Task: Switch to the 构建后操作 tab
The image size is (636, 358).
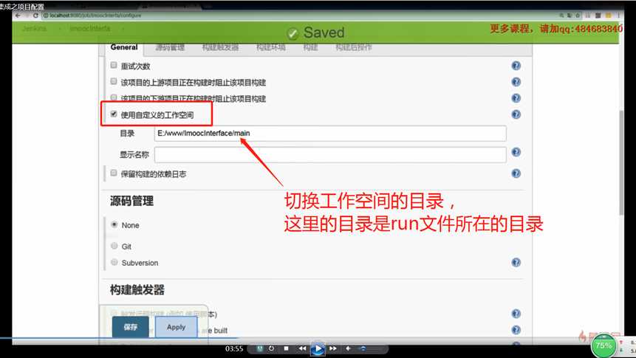Action: 353,47
